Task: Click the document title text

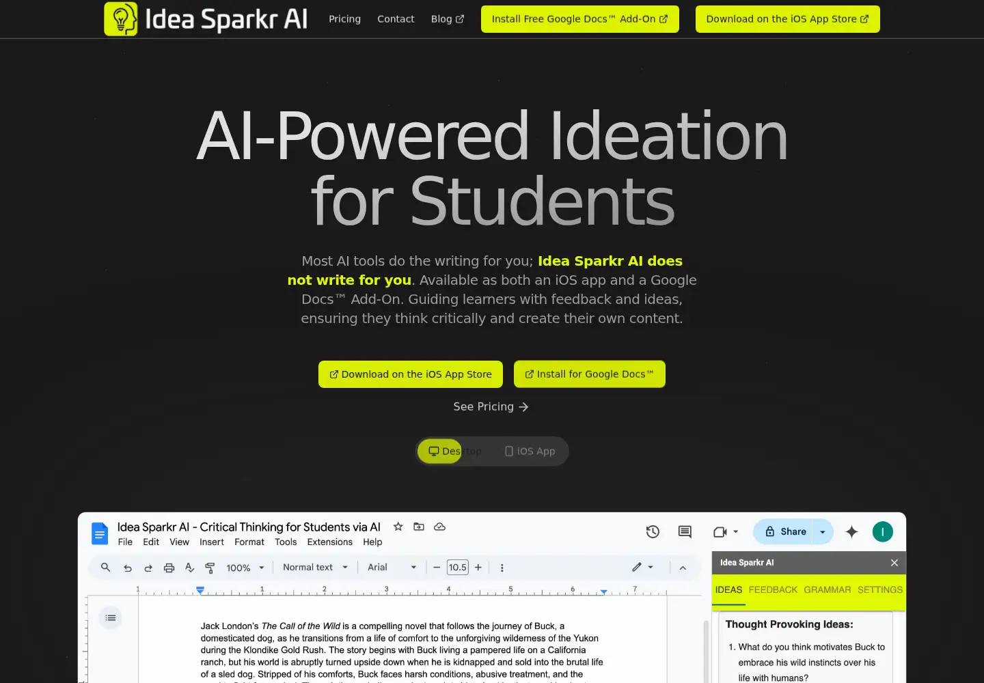Action: coord(249,527)
